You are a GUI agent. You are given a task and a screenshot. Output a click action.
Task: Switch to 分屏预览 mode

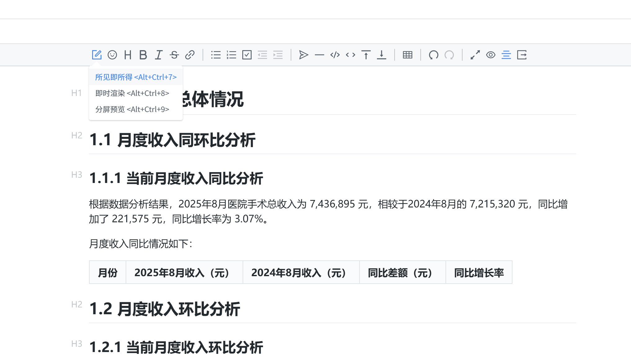(132, 109)
